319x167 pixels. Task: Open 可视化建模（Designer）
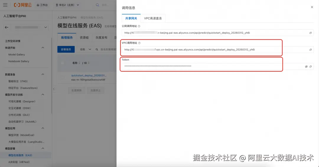click(x=22, y=101)
